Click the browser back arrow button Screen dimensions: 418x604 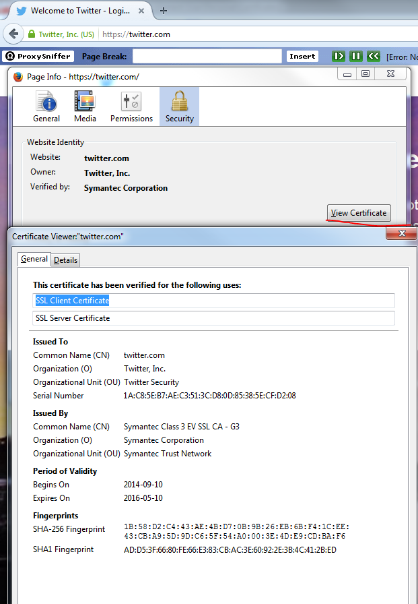pos(13,34)
